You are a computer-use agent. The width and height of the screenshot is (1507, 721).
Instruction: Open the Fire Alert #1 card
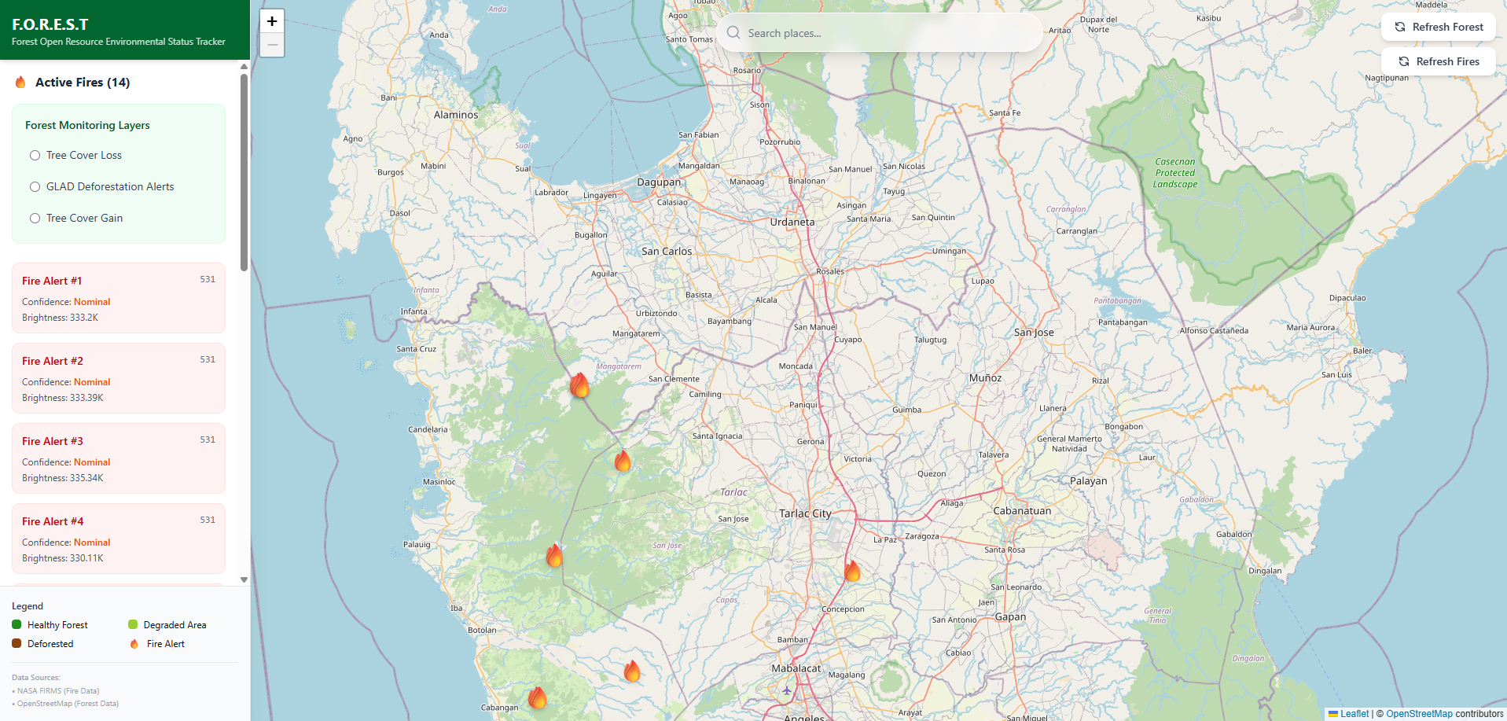click(x=118, y=298)
